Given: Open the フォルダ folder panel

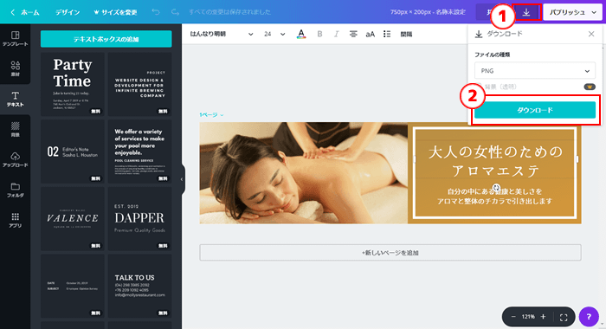Looking at the screenshot, I should [x=15, y=190].
